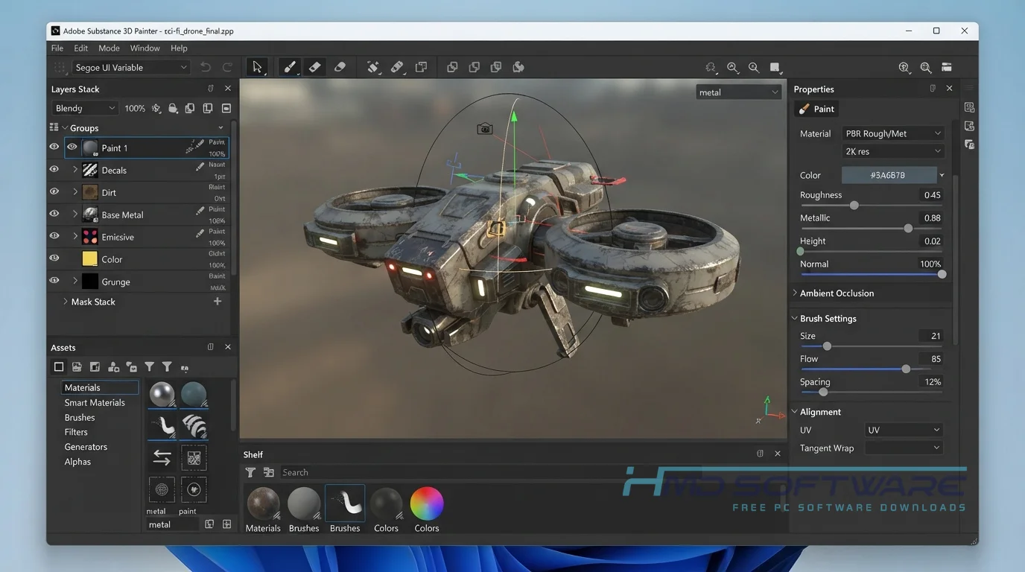Open the Window menu
The height and width of the screenshot is (572, 1025).
coord(145,48)
